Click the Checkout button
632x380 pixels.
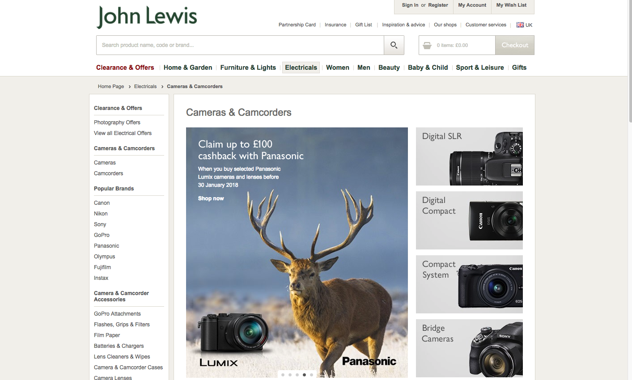coord(515,45)
